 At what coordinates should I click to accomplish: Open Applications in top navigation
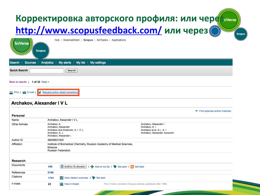click(x=119, y=40)
